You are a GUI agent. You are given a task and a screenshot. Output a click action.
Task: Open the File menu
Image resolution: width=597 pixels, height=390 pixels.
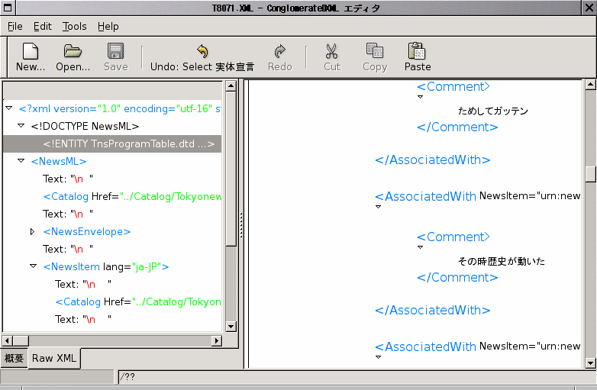(15, 26)
